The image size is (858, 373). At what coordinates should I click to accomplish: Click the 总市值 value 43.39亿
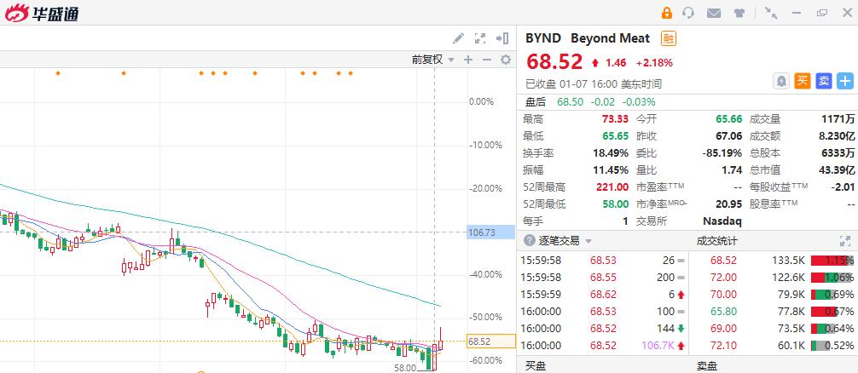[837, 170]
